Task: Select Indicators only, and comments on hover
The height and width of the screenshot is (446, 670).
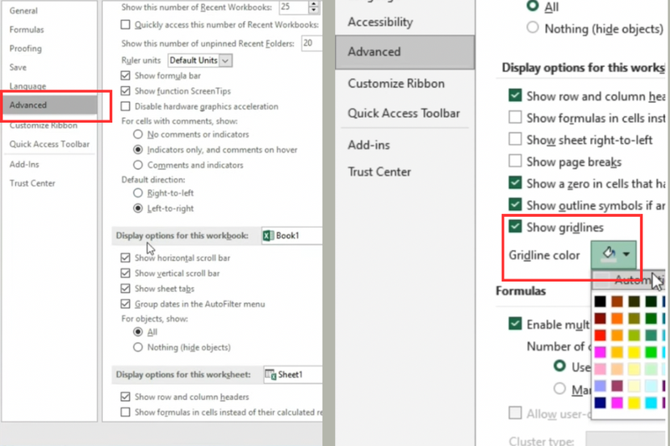Action: point(137,150)
